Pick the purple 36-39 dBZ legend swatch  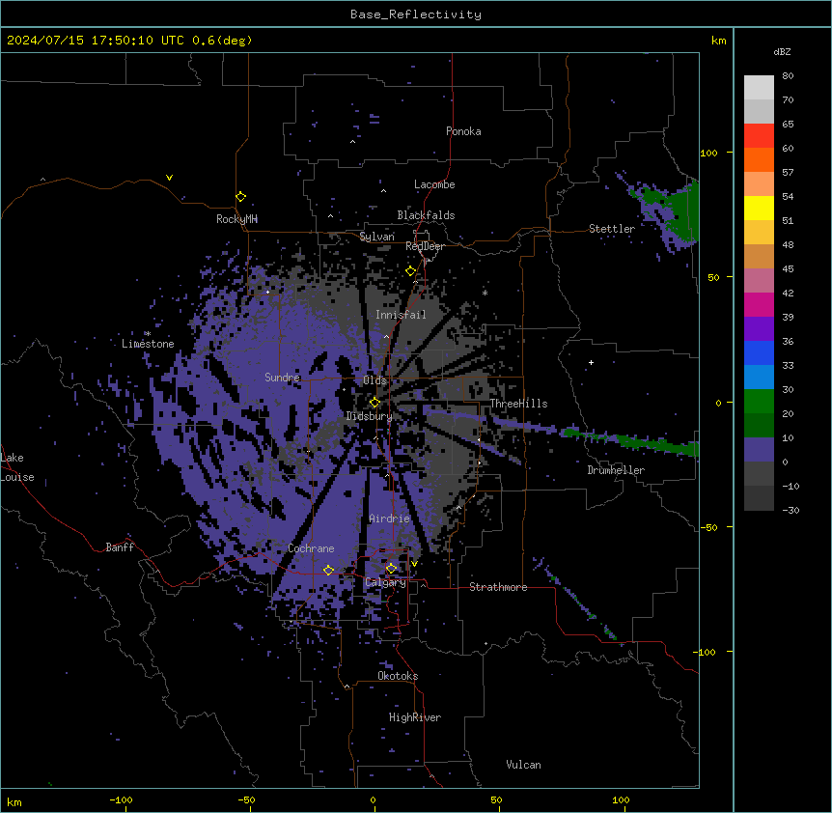[x=759, y=329]
